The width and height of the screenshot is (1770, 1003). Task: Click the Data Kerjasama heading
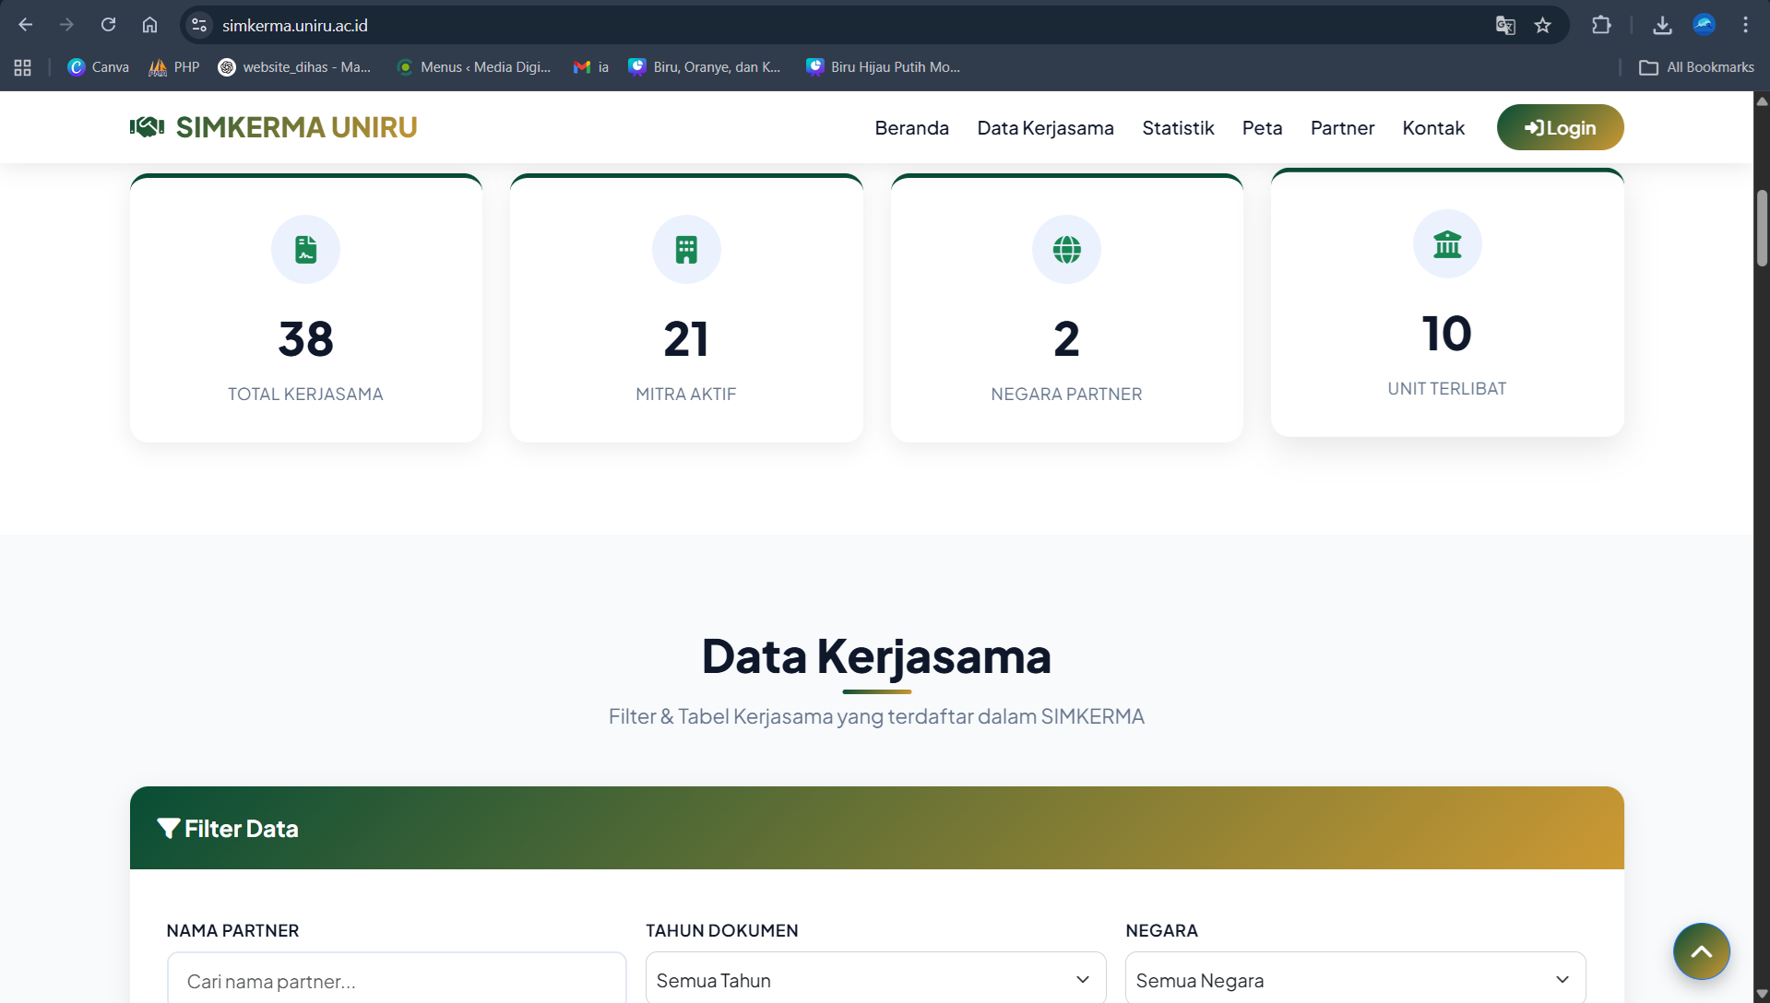pos(876,656)
